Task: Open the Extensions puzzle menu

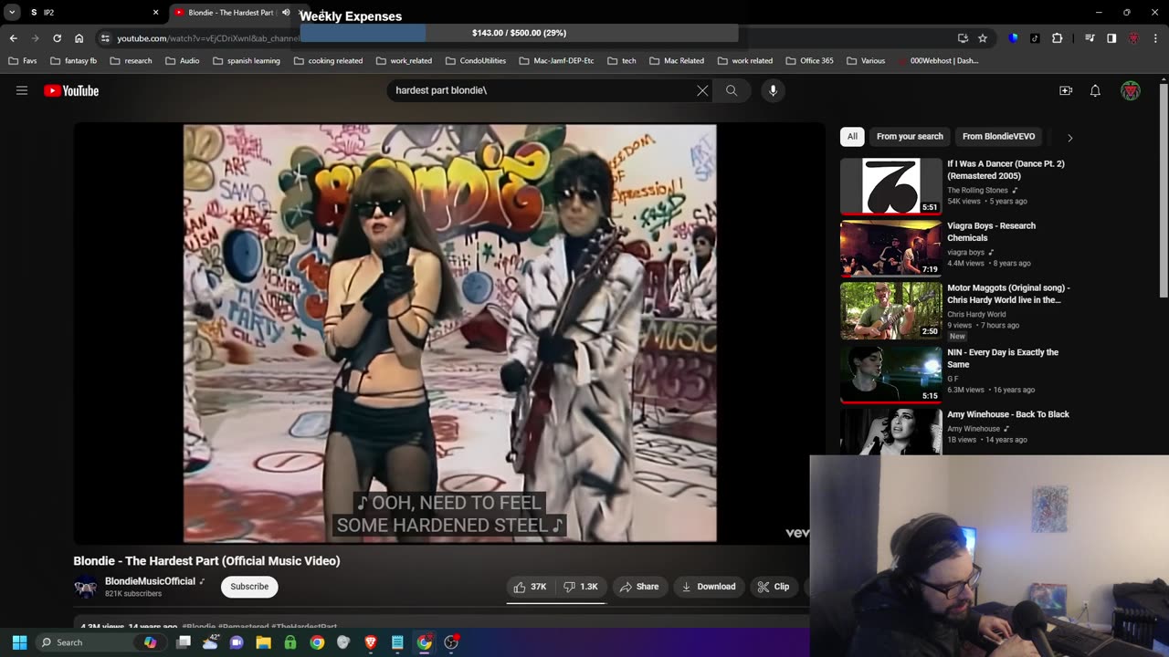Action: 1057,38
